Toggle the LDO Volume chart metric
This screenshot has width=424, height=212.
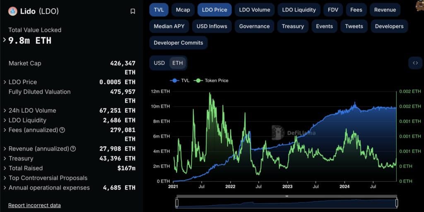coord(255,10)
